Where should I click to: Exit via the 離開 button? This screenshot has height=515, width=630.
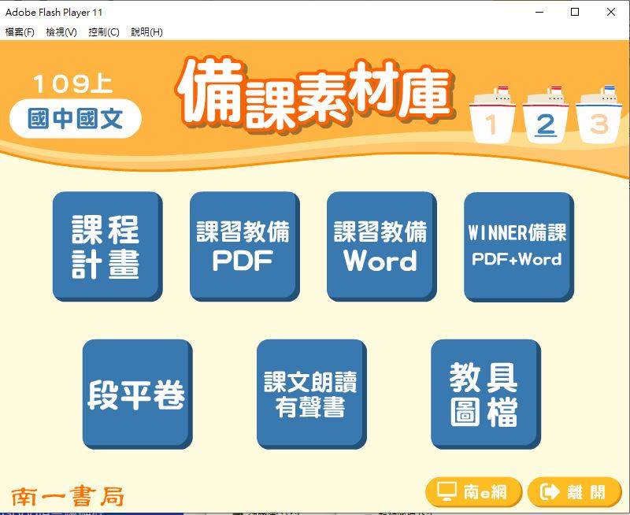574,491
